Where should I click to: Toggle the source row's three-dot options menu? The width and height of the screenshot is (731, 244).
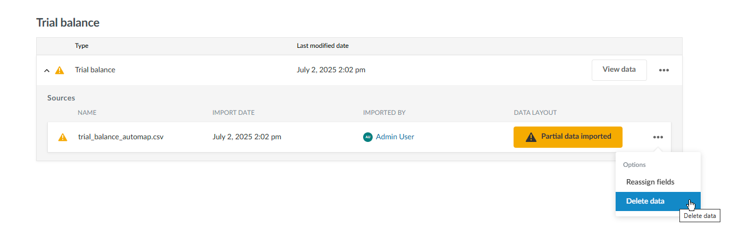pyautogui.click(x=658, y=137)
